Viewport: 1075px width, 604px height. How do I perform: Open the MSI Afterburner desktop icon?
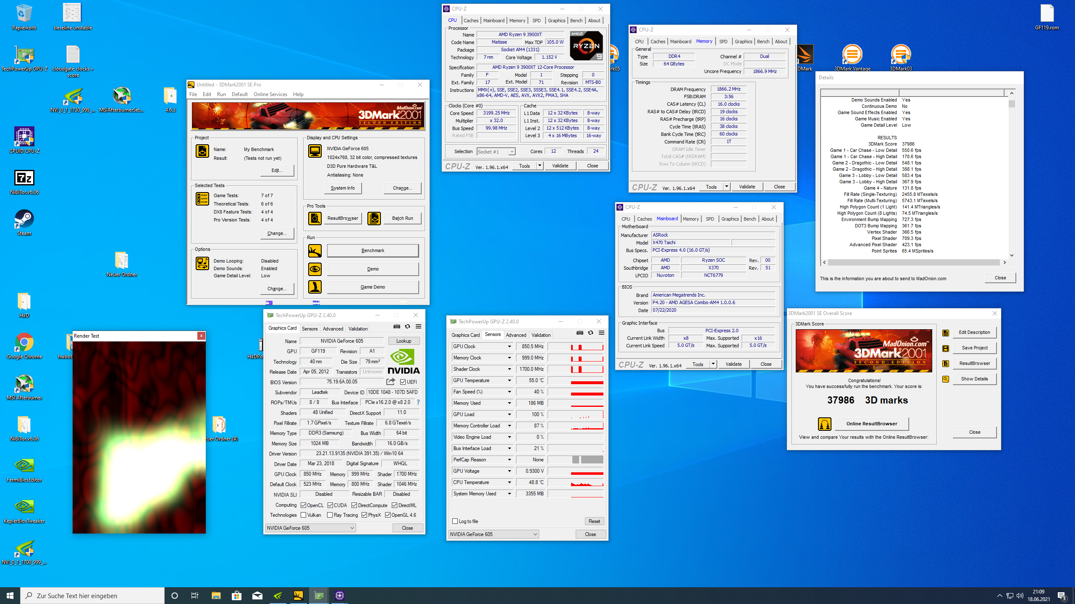24,387
